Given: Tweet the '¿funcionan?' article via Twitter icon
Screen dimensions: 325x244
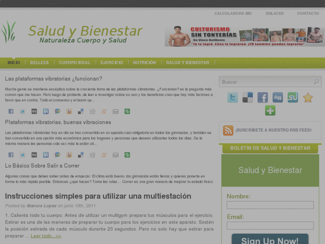Looking at the screenshot, I should (23, 111).
